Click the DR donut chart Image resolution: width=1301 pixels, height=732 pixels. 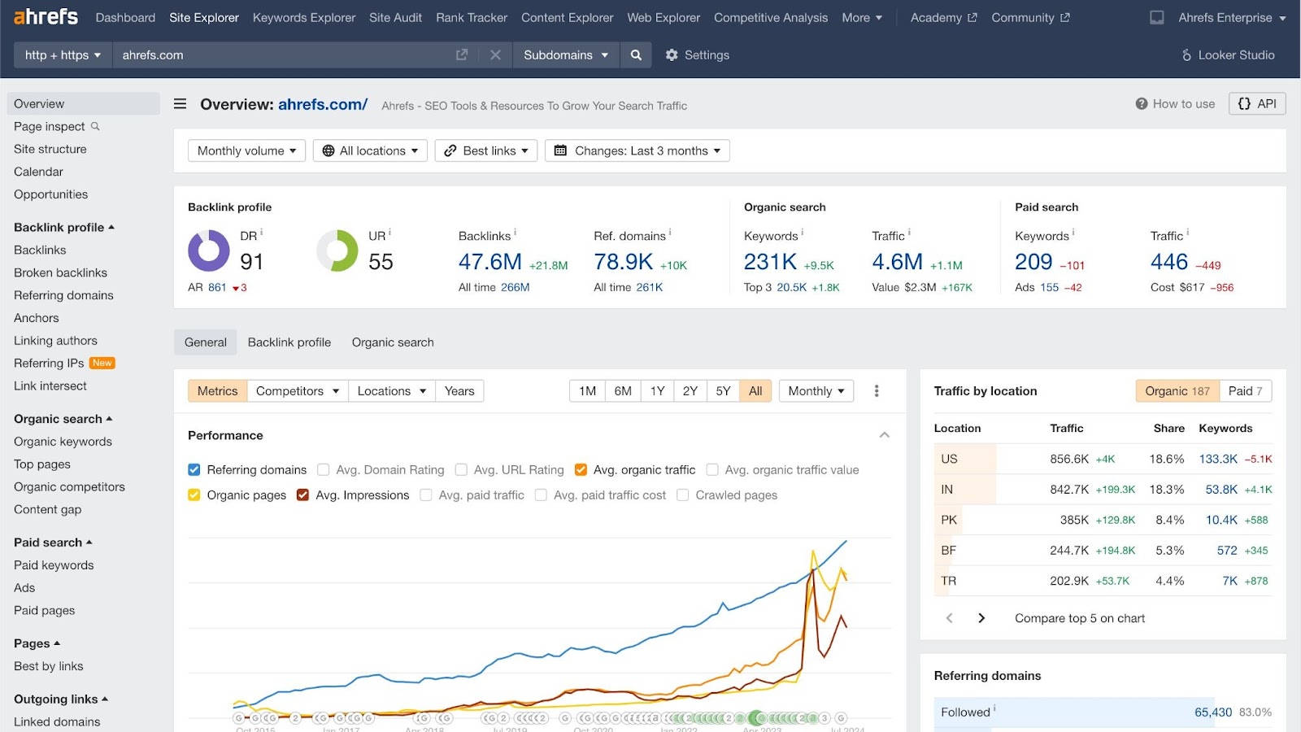[x=209, y=251]
